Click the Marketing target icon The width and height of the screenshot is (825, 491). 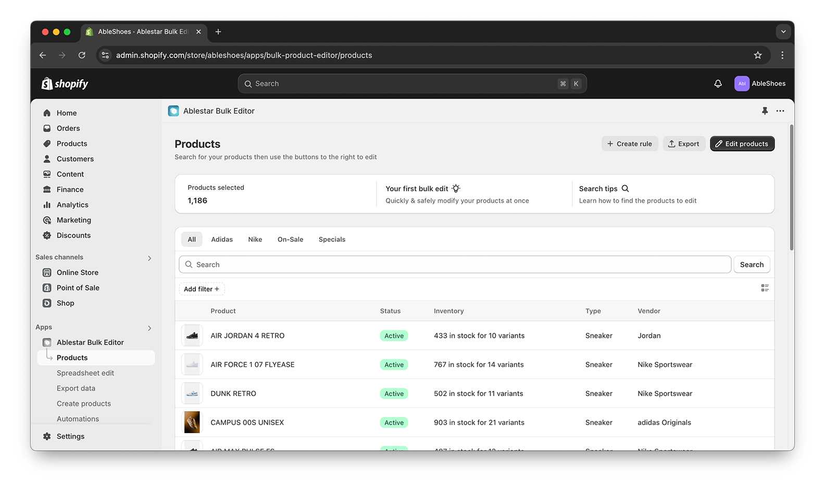click(x=47, y=220)
